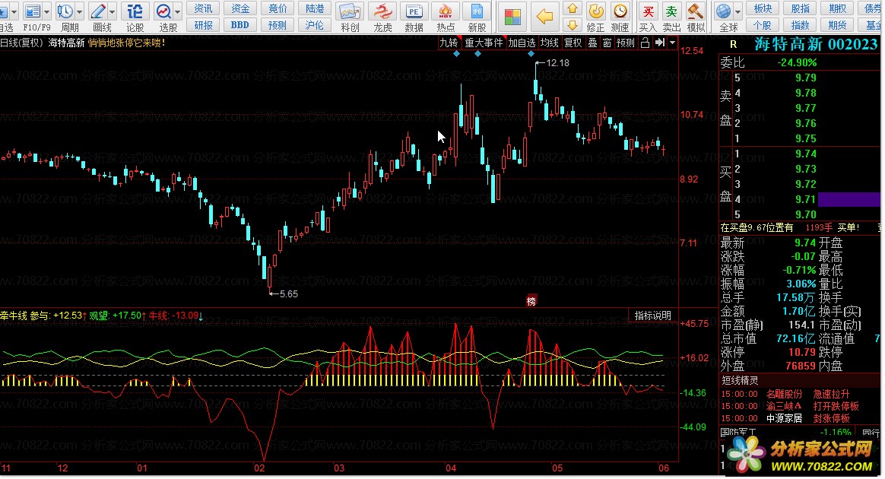Click the R marker beside stock name
The image size is (885, 479).
(x=733, y=45)
